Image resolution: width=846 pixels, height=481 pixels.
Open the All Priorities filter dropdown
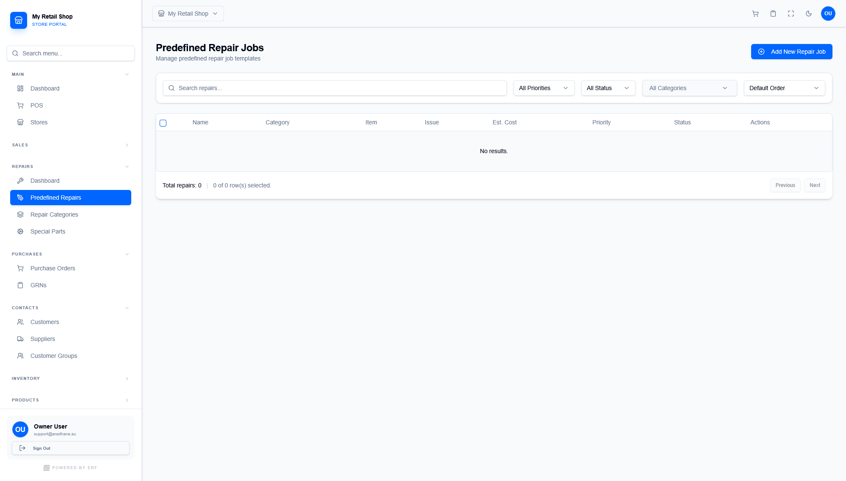tap(544, 88)
